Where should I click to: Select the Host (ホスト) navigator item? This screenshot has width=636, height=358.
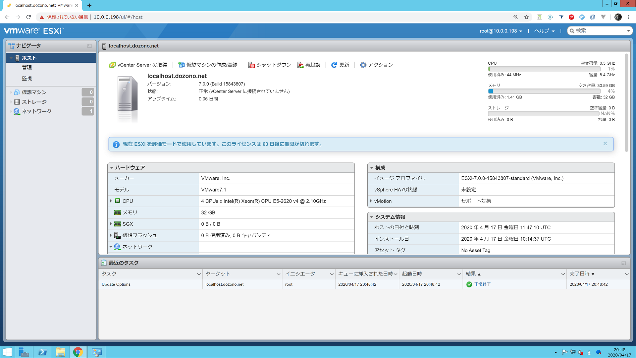click(x=51, y=58)
